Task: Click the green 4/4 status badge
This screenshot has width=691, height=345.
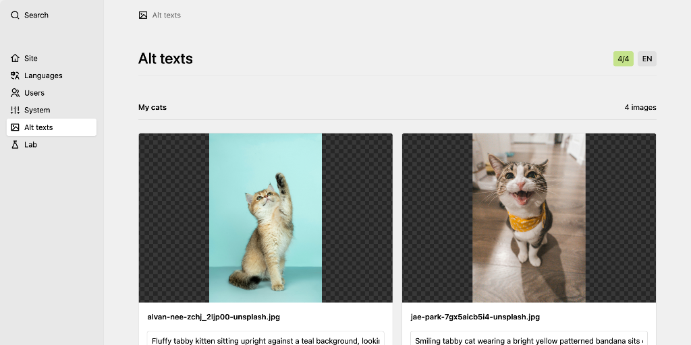Action: pyautogui.click(x=623, y=59)
